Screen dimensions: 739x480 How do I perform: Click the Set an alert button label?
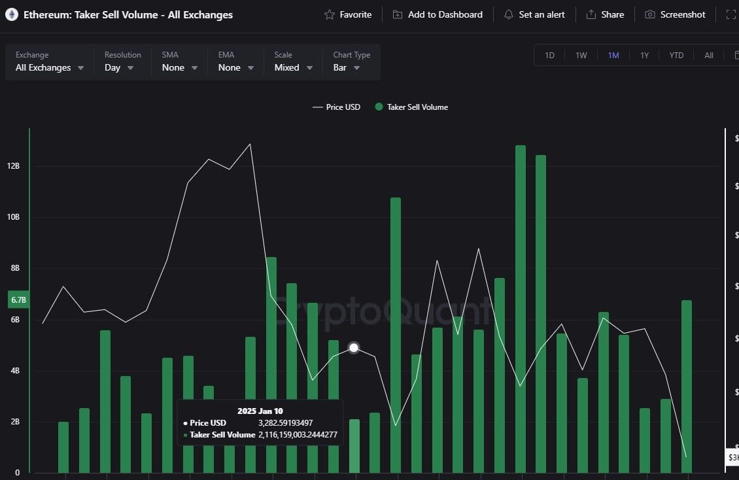(541, 14)
